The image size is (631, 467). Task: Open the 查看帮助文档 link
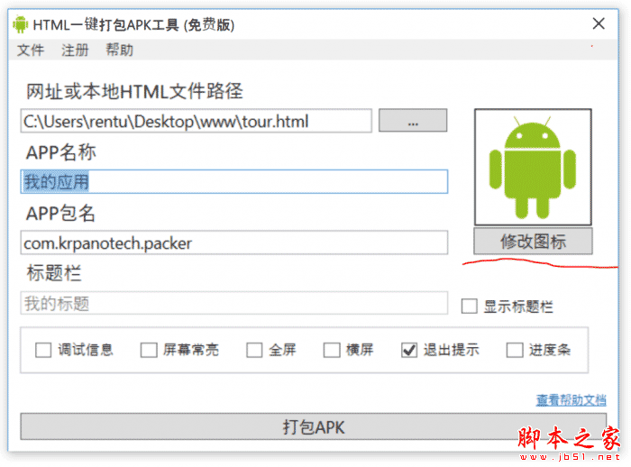click(571, 399)
